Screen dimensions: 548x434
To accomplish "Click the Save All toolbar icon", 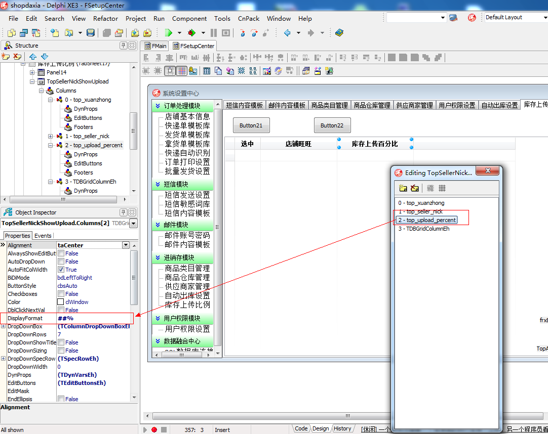I will pyautogui.click(x=91, y=33).
